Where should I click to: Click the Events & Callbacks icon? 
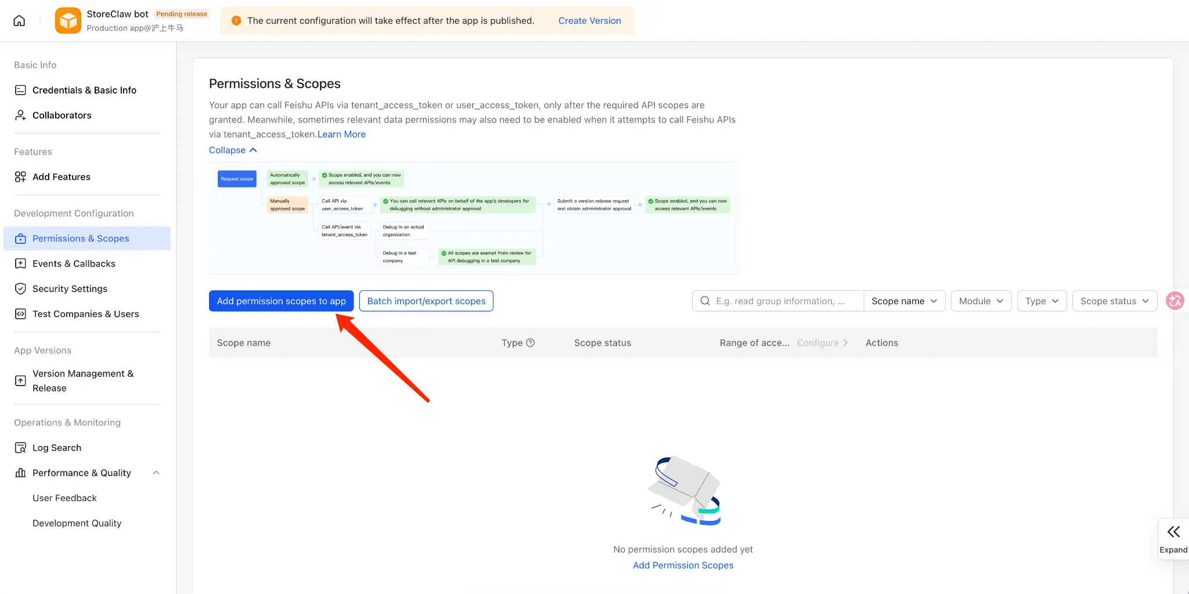pyautogui.click(x=20, y=264)
